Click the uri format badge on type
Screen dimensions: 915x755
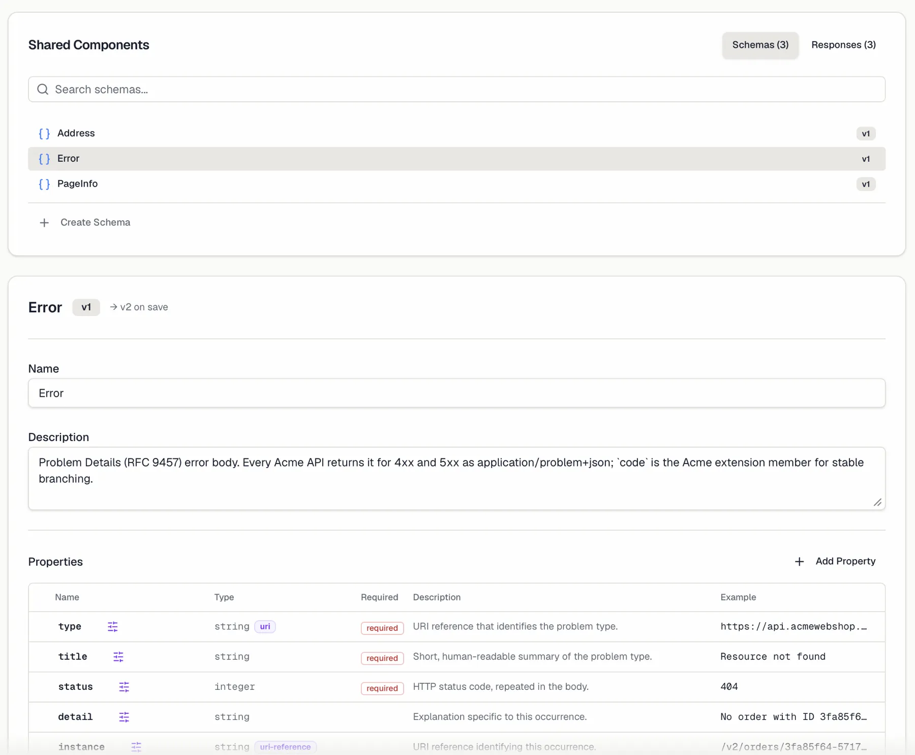coord(265,627)
